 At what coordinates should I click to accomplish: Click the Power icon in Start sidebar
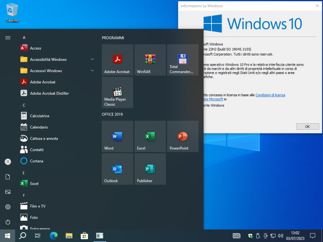tap(8, 222)
